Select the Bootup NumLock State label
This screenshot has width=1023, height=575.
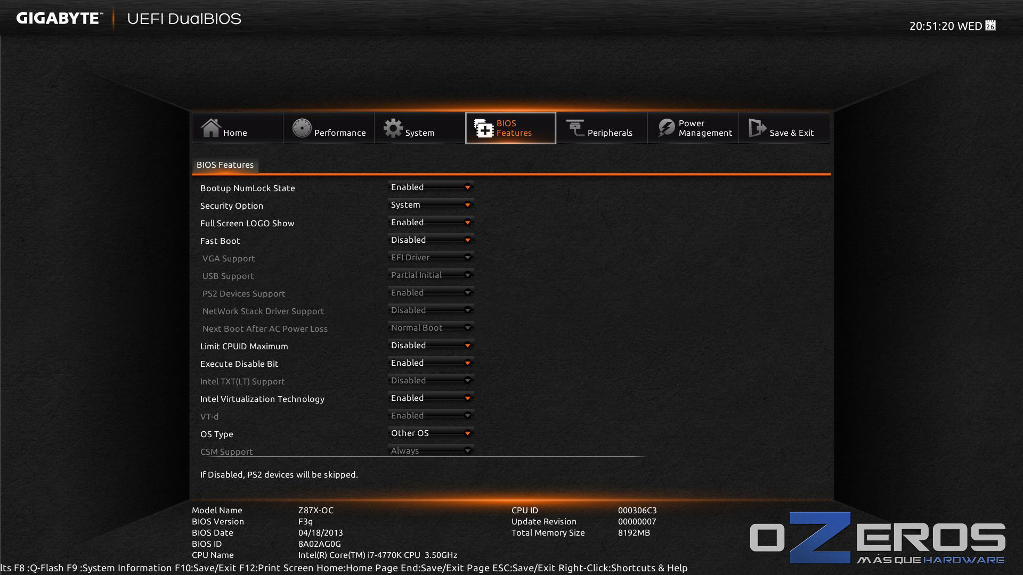coord(247,188)
